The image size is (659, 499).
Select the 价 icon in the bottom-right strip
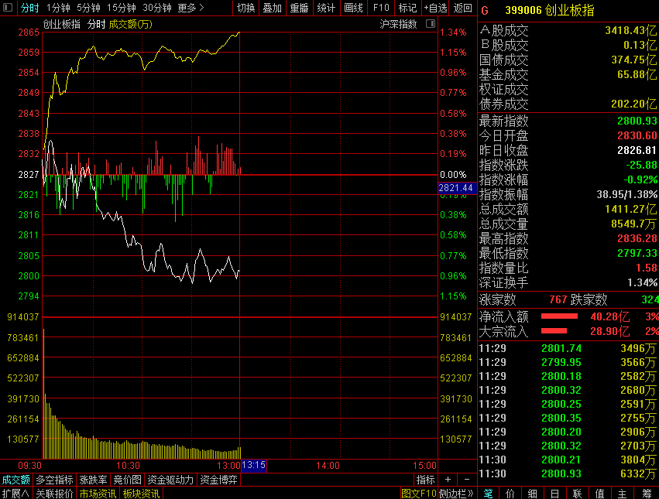(x=510, y=493)
